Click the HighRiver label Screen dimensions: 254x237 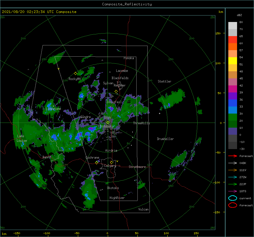(117, 198)
